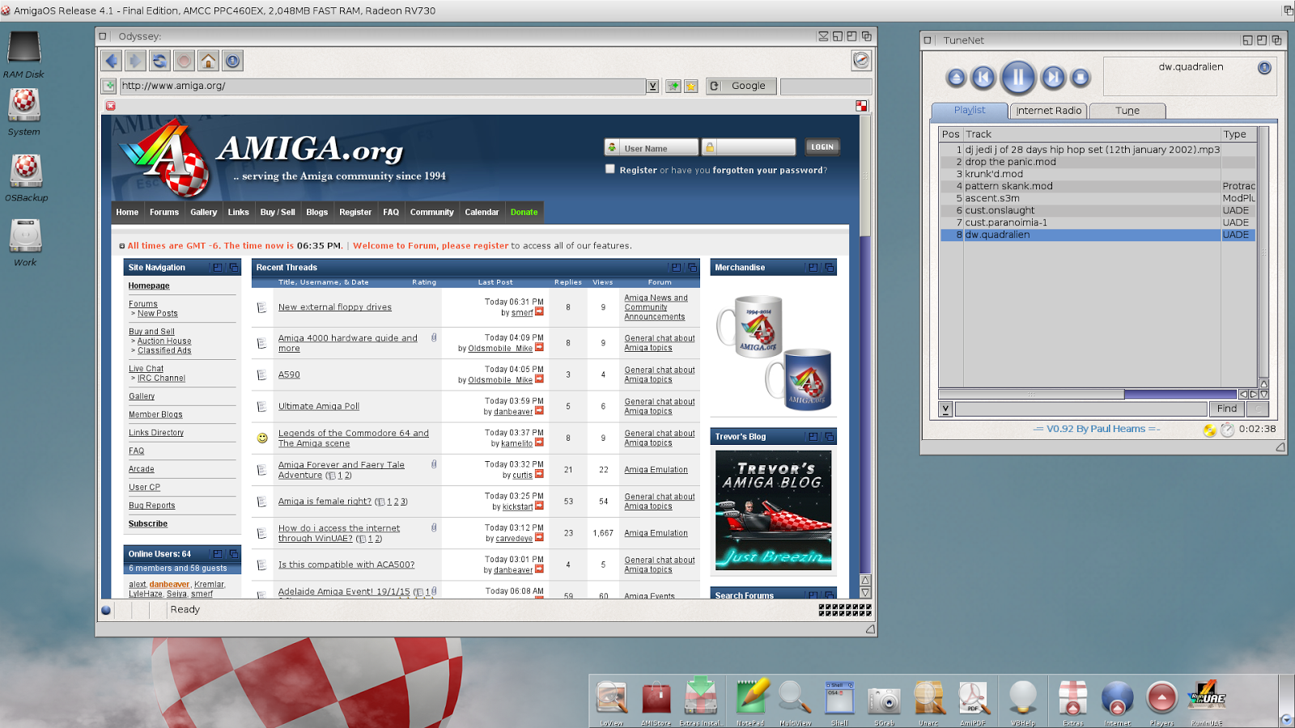Screen dimensions: 1295x728
Task: Collapse the Site Navigation panel
Action: click(217, 268)
